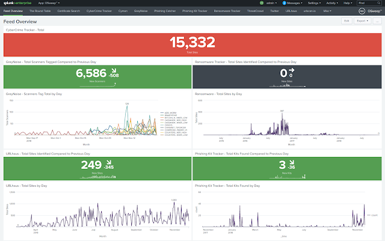The image size is (385, 241).
Task: Click the URLhaus downward trend arrow
Action: [x=109, y=162]
